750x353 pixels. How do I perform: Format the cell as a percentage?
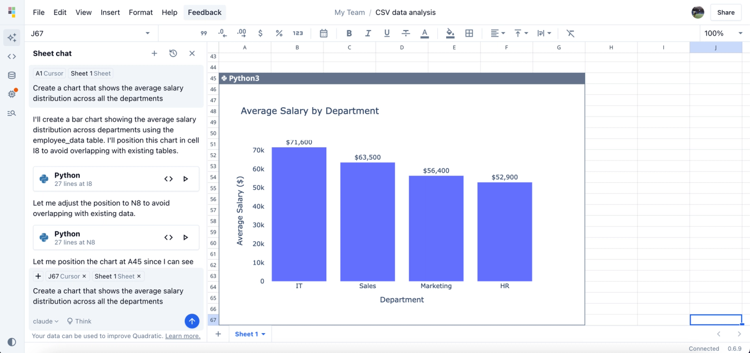(x=279, y=33)
